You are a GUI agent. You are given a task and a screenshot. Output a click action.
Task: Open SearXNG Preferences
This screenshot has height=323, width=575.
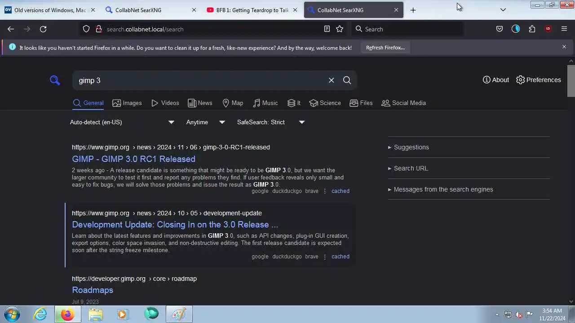539,80
